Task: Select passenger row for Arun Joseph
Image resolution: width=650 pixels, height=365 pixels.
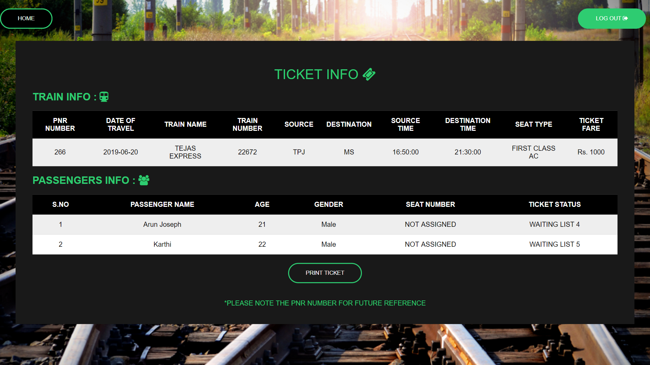Action: (162, 224)
